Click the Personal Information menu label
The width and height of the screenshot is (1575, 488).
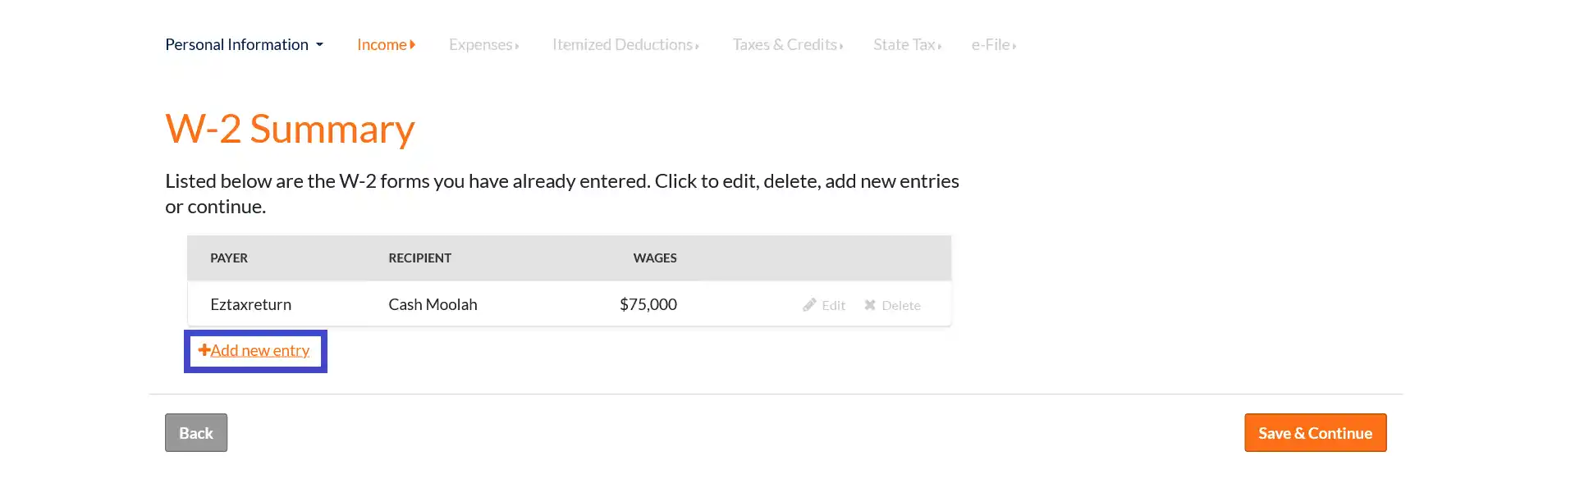tap(236, 45)
